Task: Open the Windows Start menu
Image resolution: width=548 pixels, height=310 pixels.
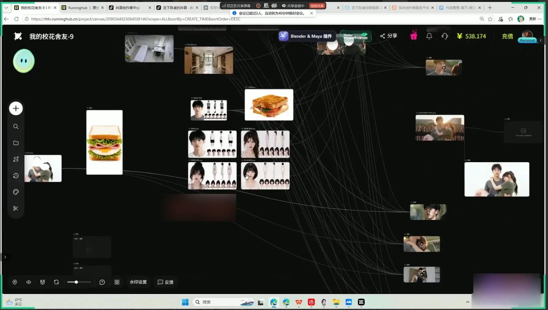Action: pyautogui.click(x=185, y=302)
